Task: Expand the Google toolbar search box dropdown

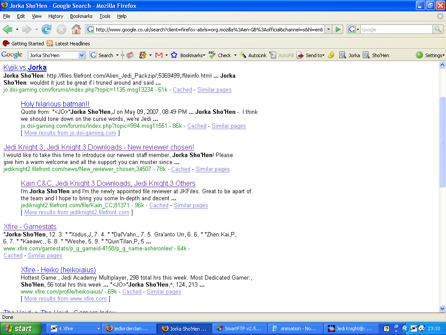Action: coord(81,55)
